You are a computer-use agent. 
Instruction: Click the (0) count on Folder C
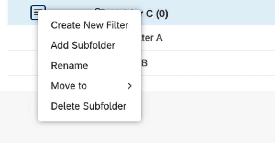click(161, 14)
